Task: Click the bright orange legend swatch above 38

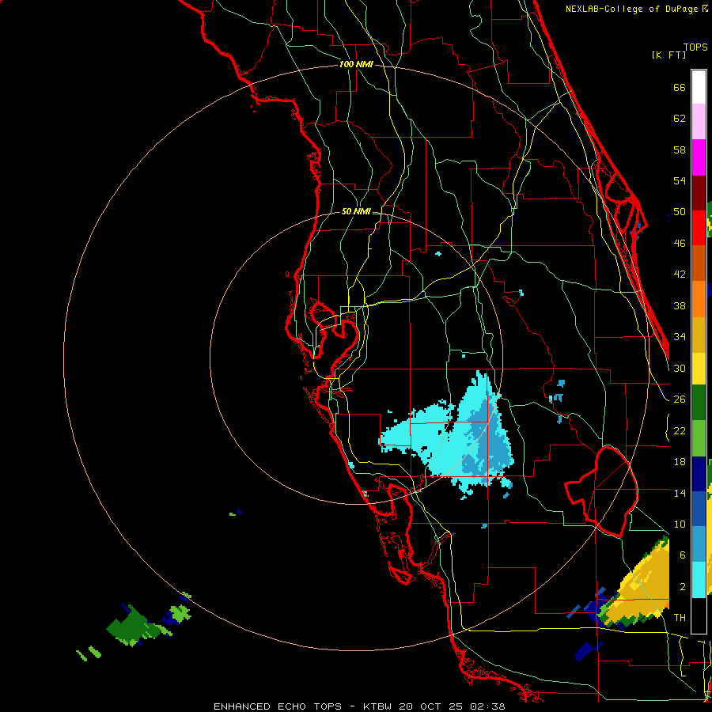Action: (699, 299)
